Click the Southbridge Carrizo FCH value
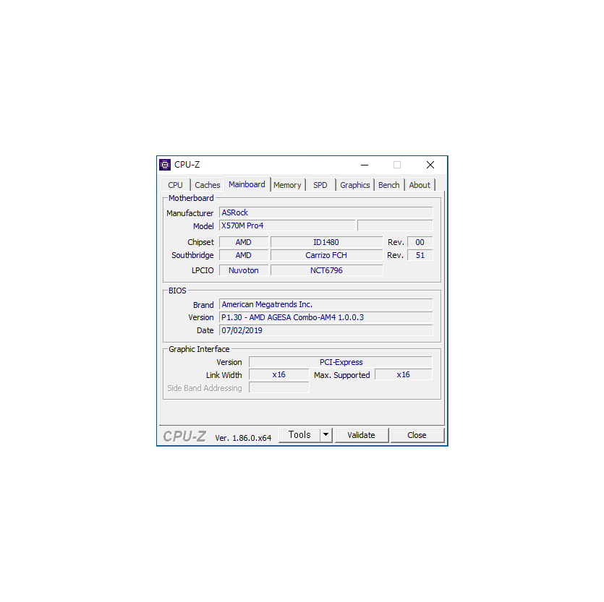 click(327, 255)
